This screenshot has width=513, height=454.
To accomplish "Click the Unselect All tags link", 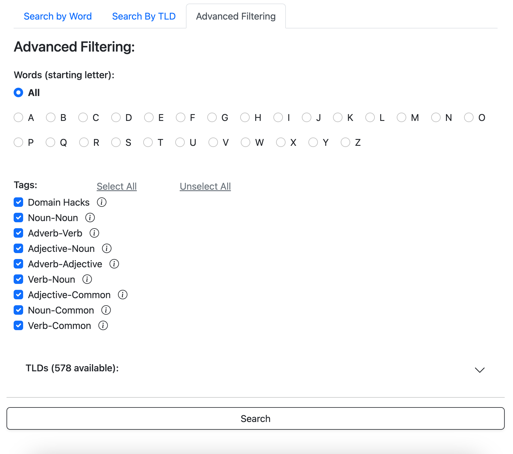I will tap(205, 186).
